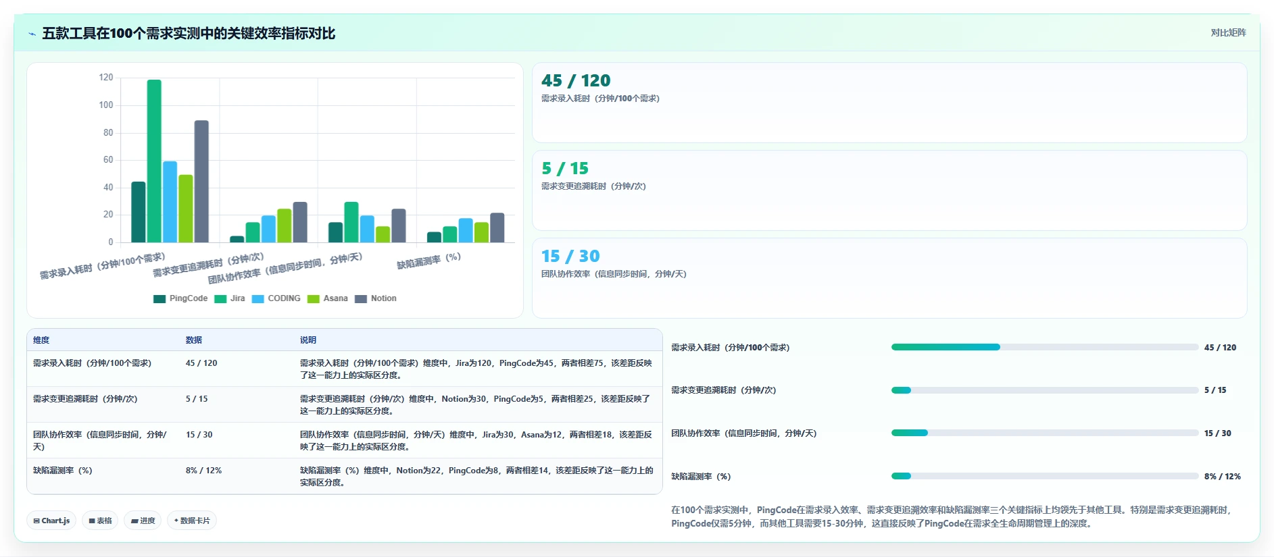Viewport: 1274px width, 557px height.
Task: Select the 45 / 120 data card
Action: (x=889, y=103)
